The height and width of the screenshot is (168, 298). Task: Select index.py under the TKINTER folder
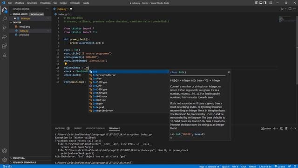(x=30, y=31)
